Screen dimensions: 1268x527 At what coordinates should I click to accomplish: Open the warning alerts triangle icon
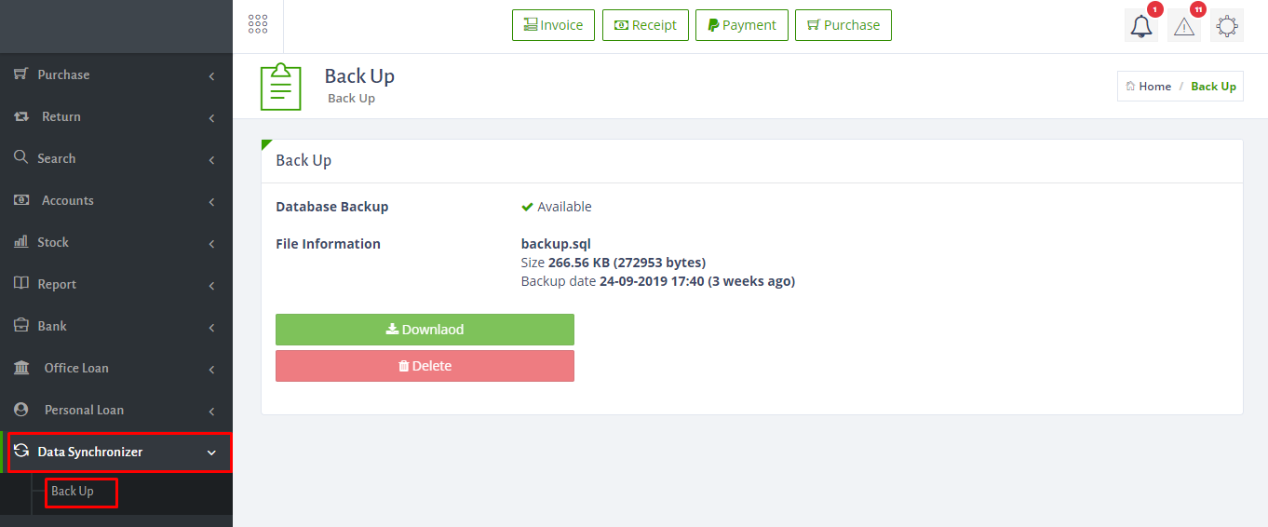[1183, 27]
